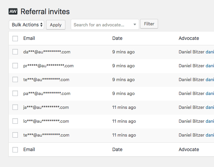
Task: Select the lo***@au row checkbox
Action: pos(15,121)
